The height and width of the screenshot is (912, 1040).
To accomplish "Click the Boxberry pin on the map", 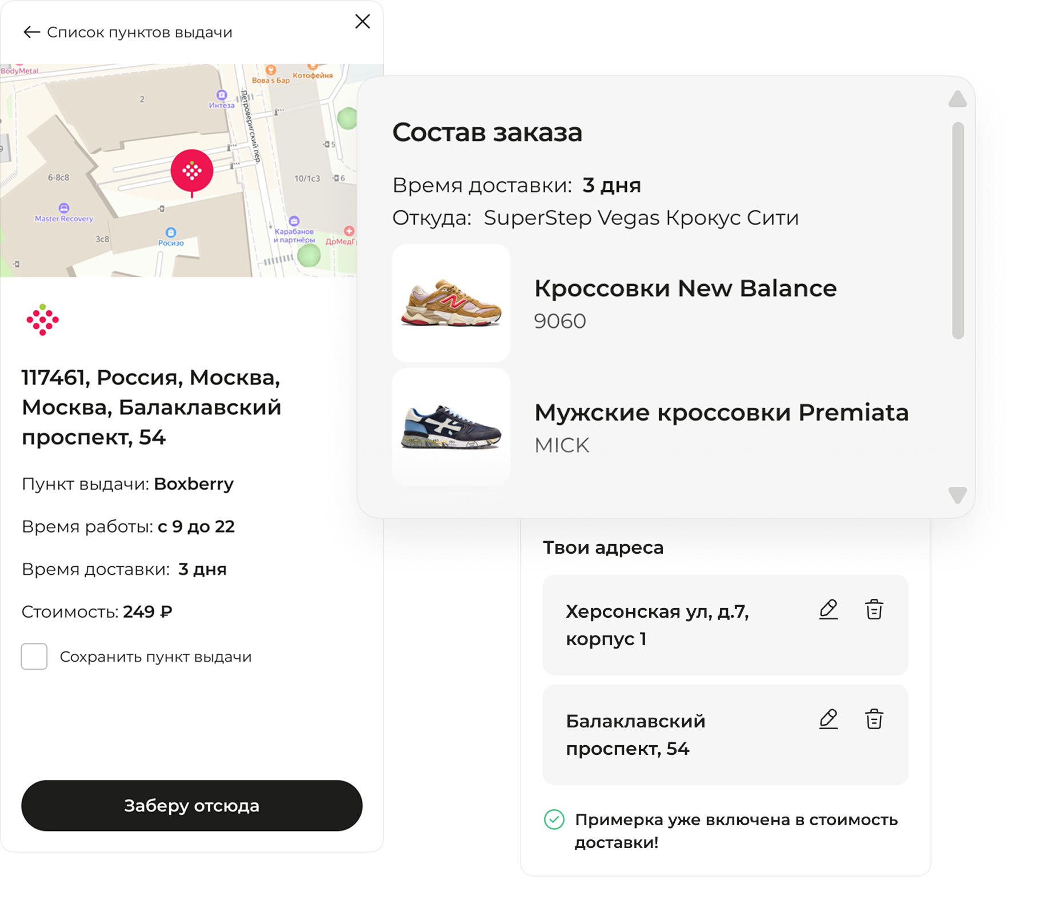I will [192, 171].
